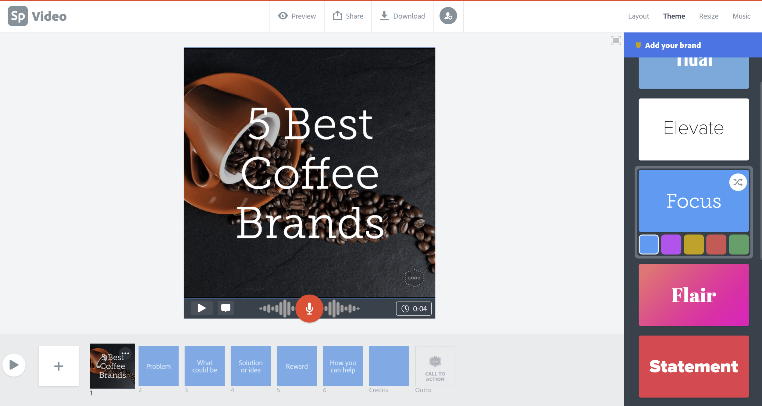Click the logo placeholder on the slide

coord(414,278)
